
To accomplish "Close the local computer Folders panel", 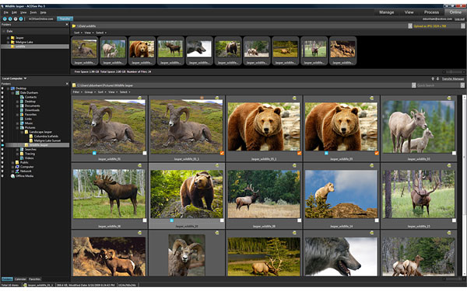I will coord(67,84).
